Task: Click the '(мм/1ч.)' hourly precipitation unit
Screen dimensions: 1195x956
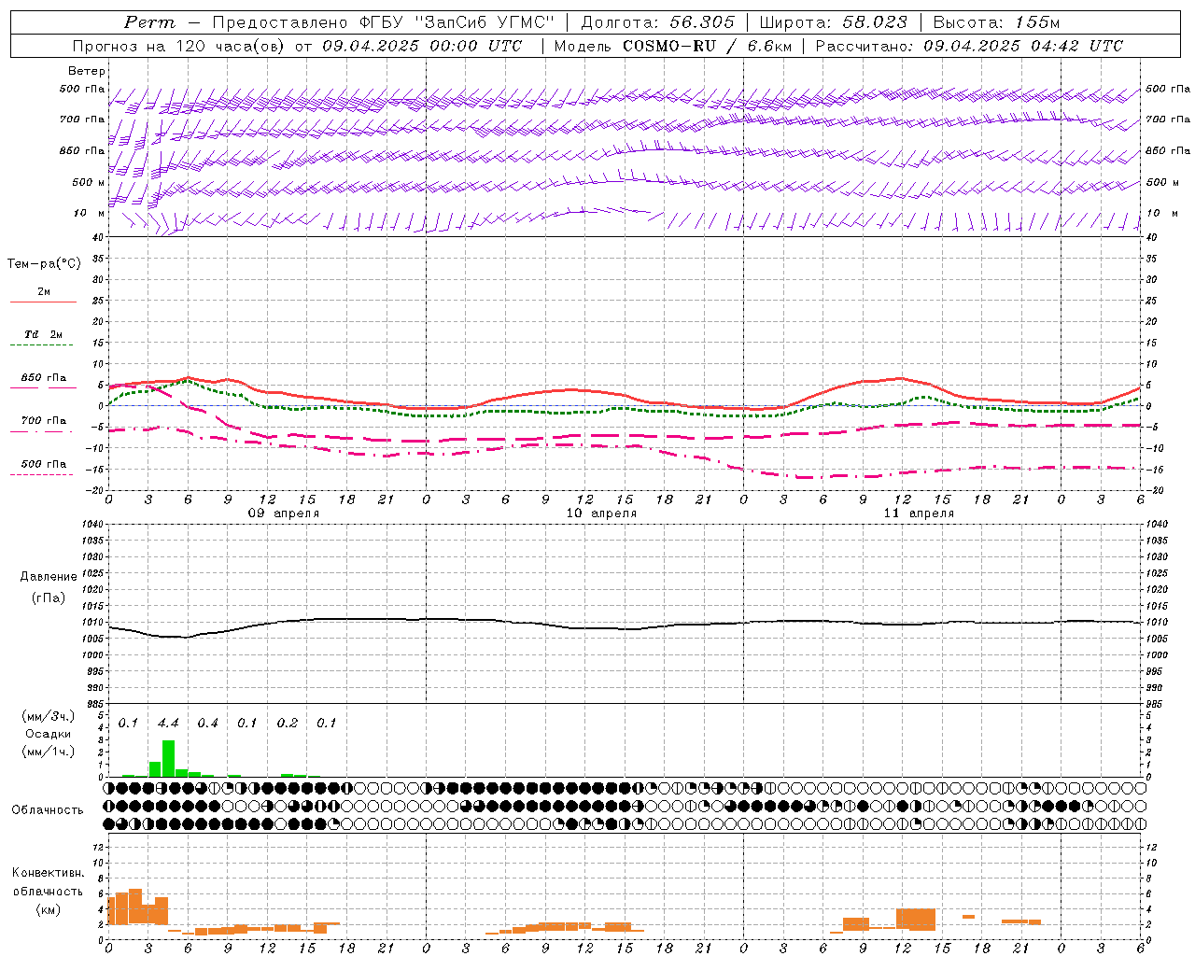Action: (x=49, y=752)
